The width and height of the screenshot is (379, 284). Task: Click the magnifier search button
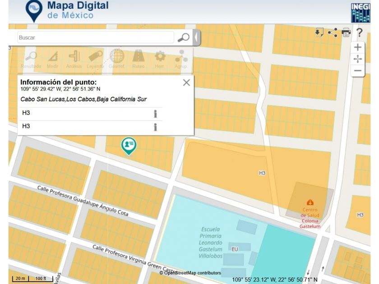[x=184, y=37]
